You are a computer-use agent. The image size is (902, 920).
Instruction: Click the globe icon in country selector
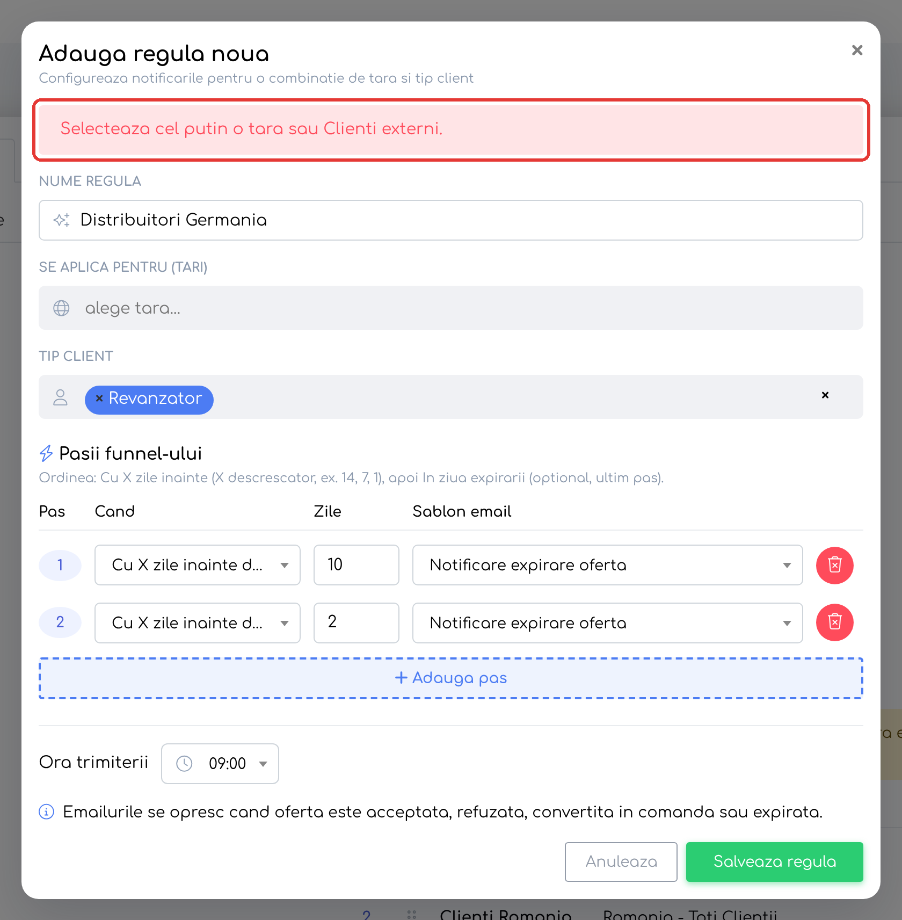coord(61,308)
